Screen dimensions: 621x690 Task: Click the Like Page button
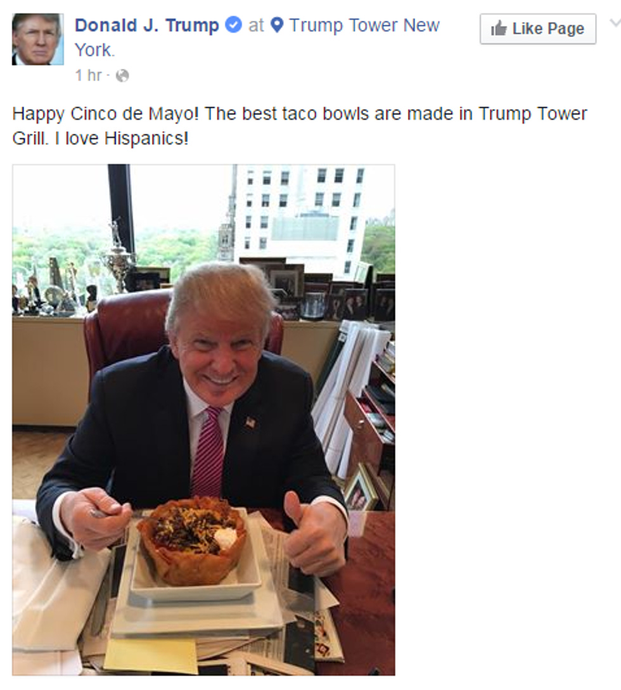tap(538, 29)
